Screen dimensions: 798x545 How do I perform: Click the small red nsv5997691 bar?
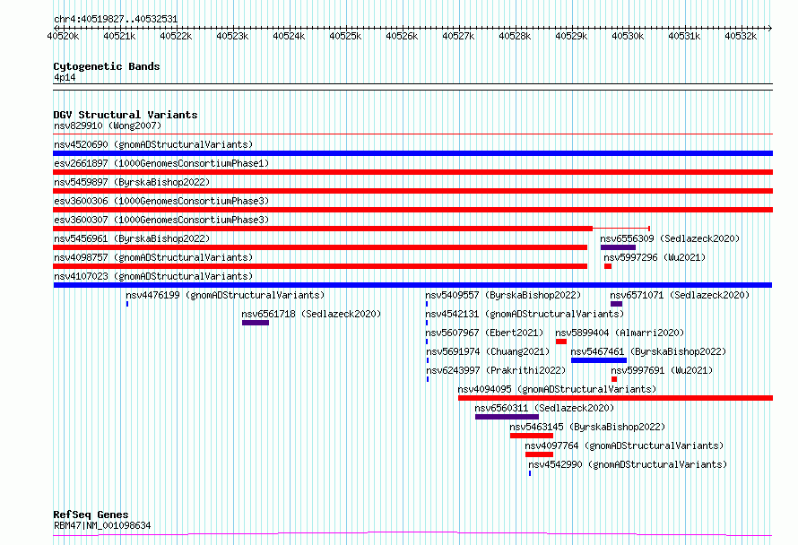click(614, 379)
